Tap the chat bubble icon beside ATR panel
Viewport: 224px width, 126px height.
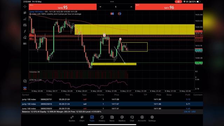pos(25,81)
